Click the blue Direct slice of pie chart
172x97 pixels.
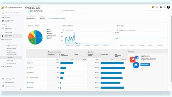click(x=39, y=37)
